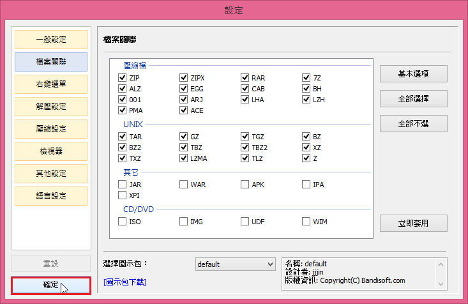The height and width of the screenshot is (304, 468).
Task: Uncheck the ALZ checkbox
Action: 122,89
